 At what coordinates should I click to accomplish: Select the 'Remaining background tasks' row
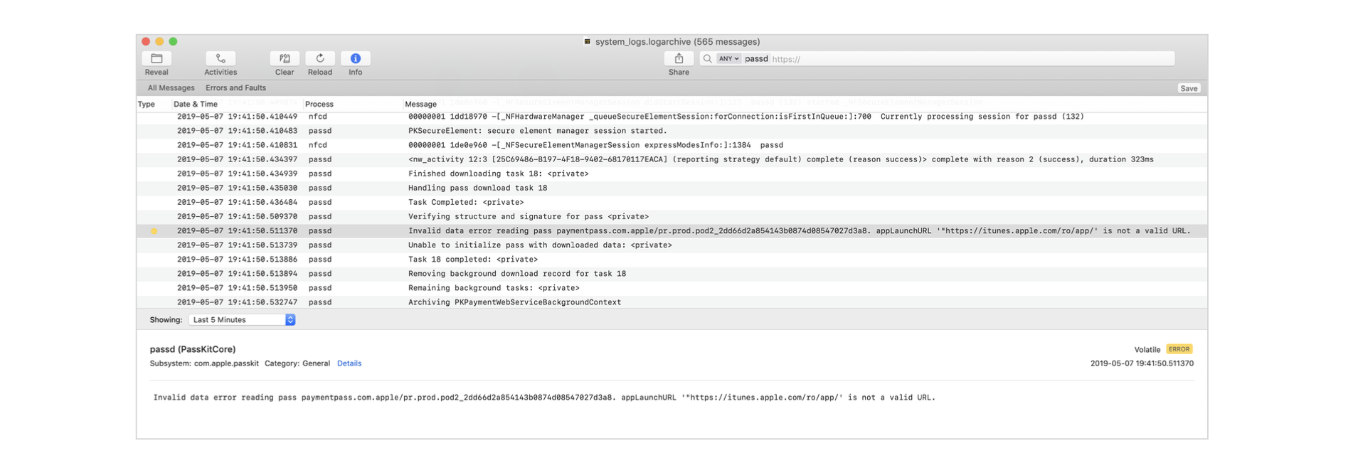672,288
